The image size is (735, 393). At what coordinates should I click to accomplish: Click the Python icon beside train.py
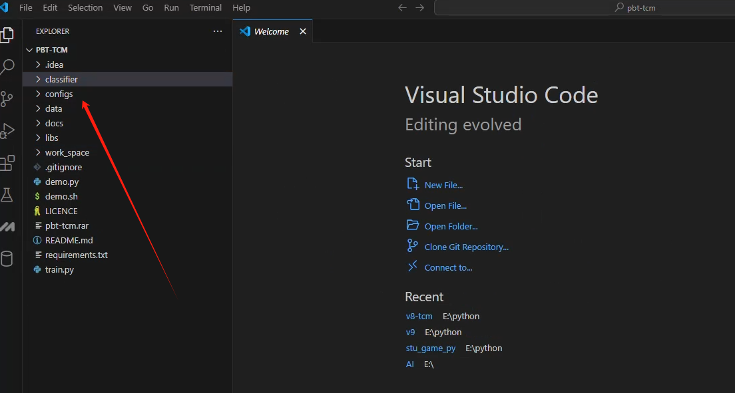click(x=37, y=269)
